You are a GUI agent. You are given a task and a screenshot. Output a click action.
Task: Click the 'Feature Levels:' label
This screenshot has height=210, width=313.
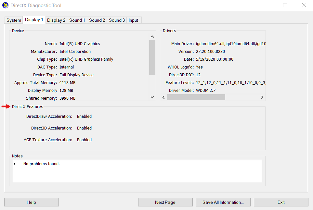(179, 82)
